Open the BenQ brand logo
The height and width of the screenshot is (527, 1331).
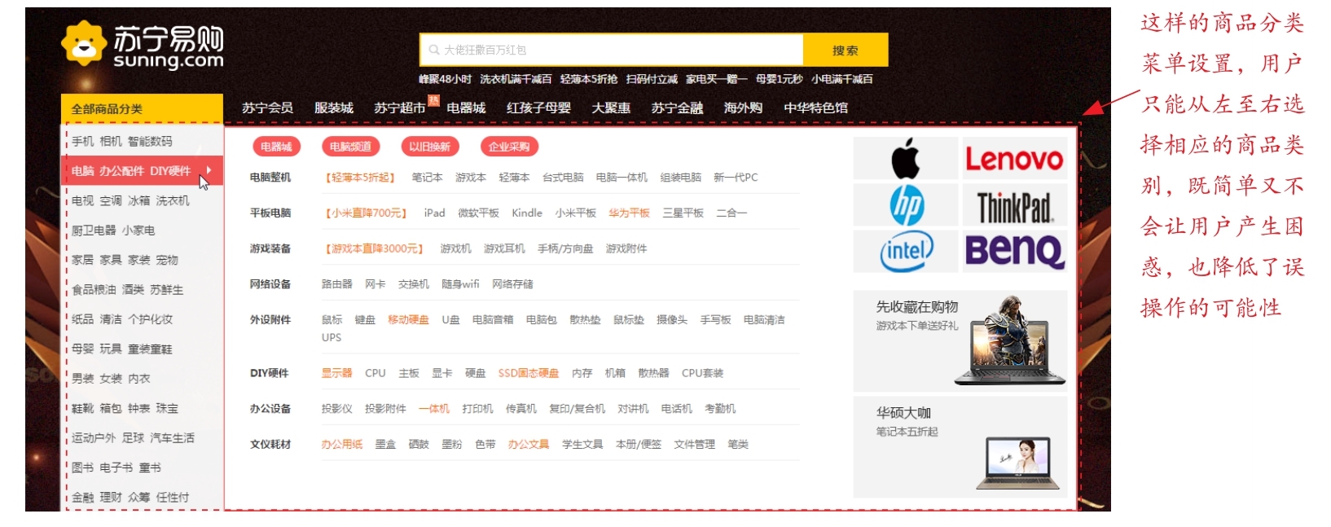[1014, 252]
